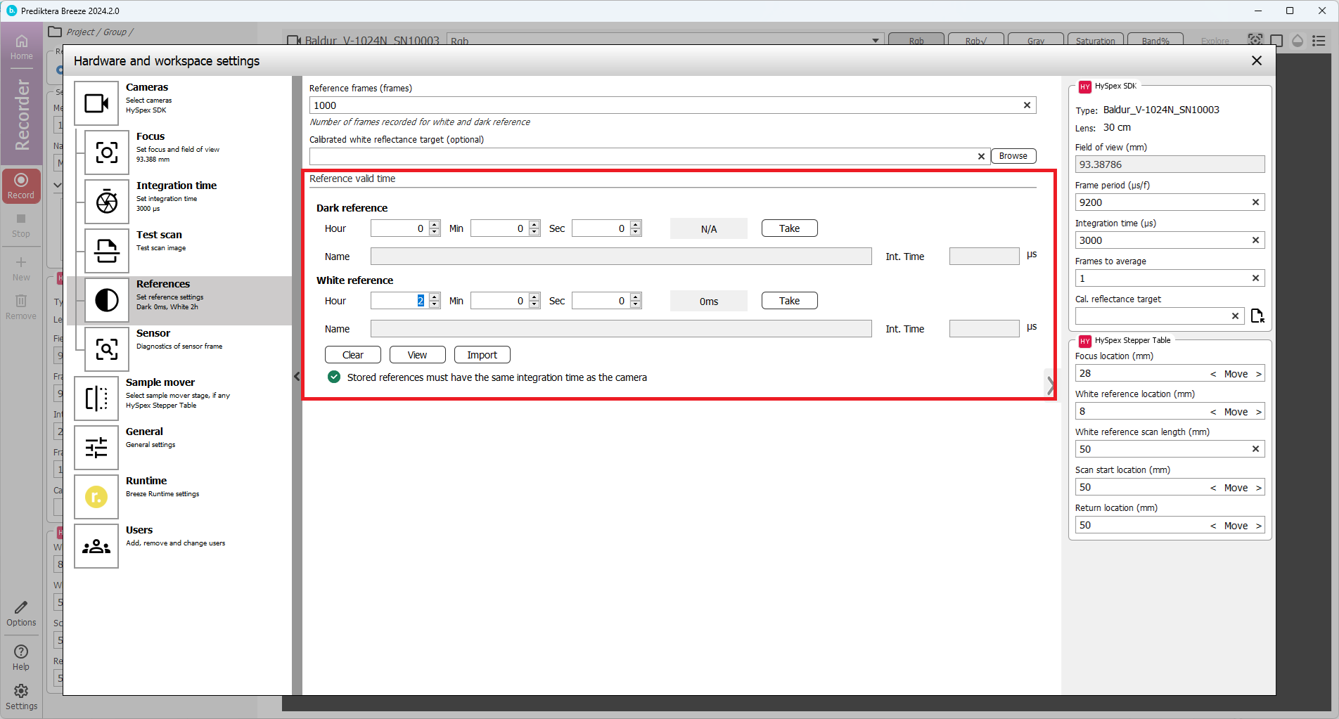The width and height of the screenshot is (1339, 719).
Task: Click the Frame period input field
Action: click(1162, 202)
